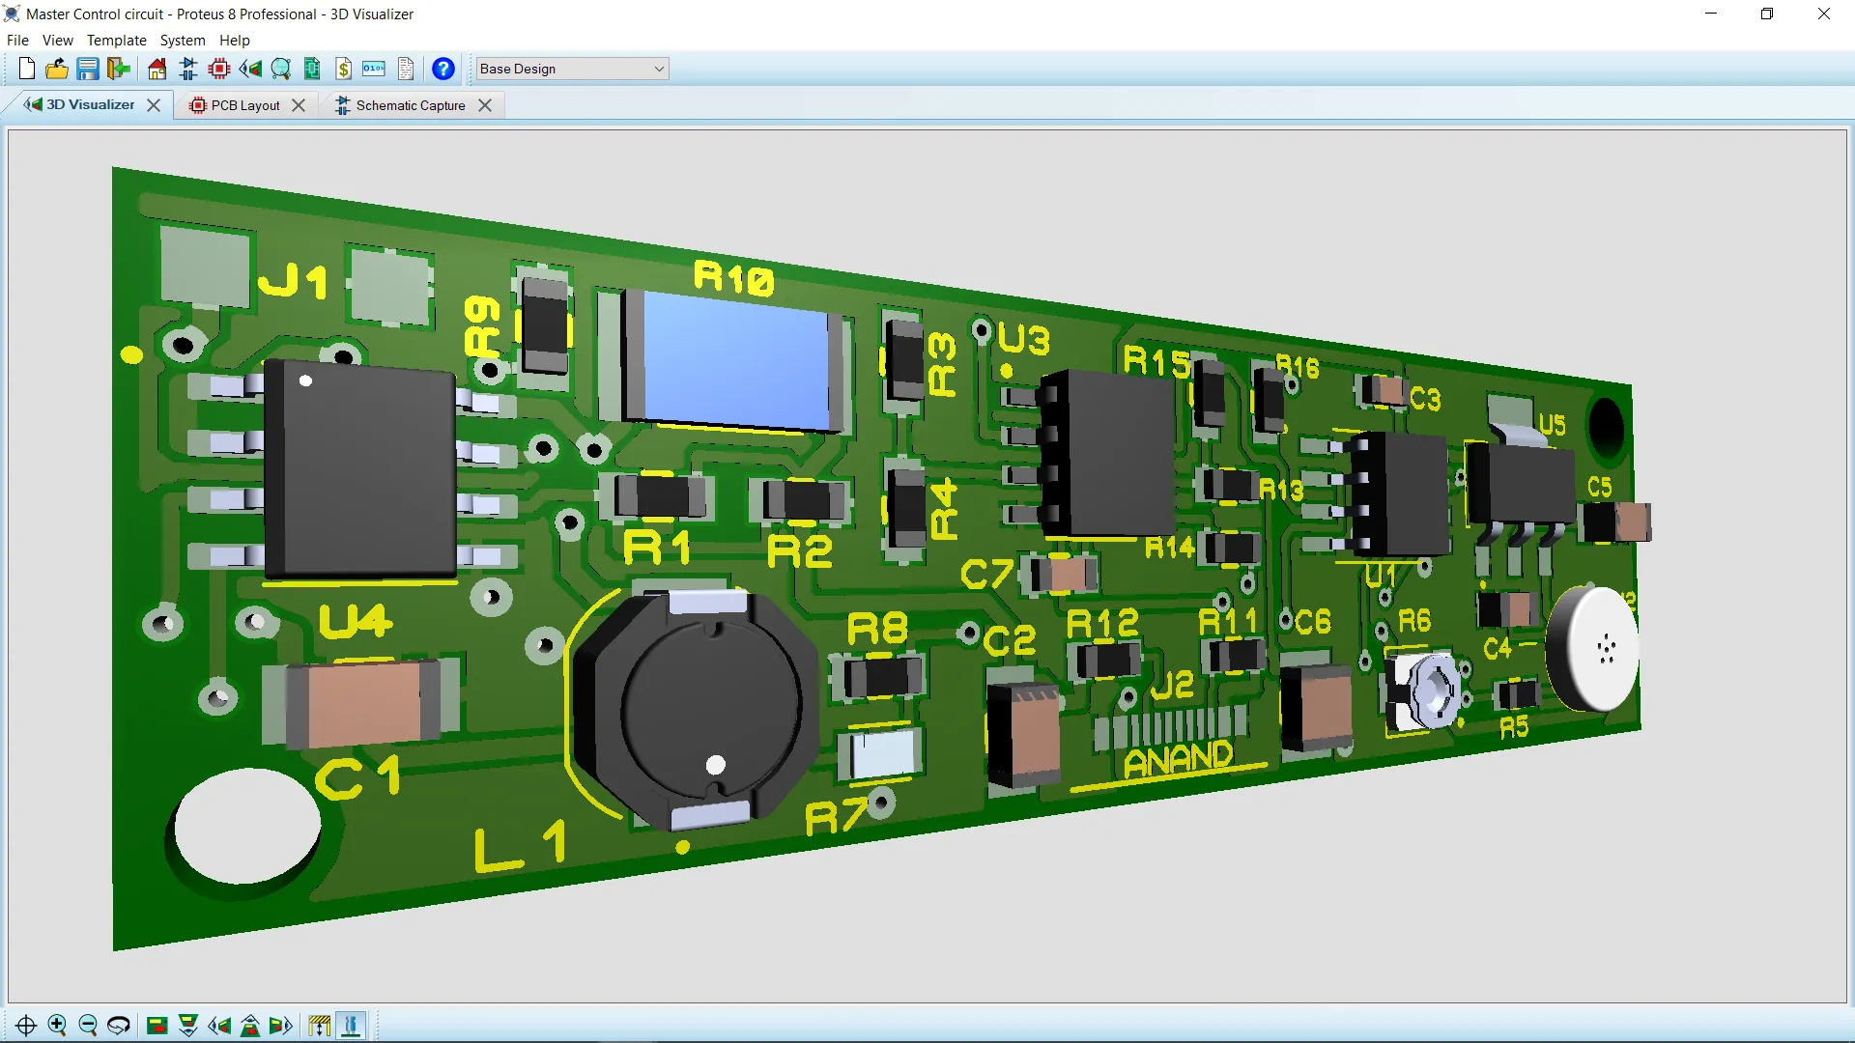
Task: Select the orbit rotate view tool
Action: point(118,1025)
